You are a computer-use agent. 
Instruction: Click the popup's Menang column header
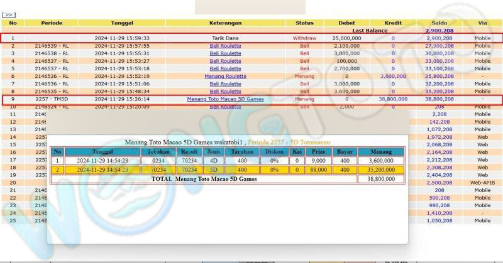[x=380, y=152]
